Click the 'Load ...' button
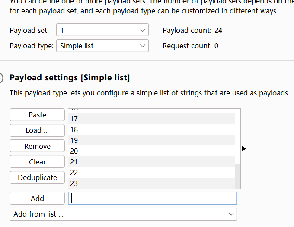Image resolution: width=294 pixels, height=227 pixels. pyautogui.click(x=37, y=130)
